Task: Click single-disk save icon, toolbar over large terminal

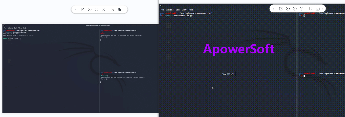Action: (311, 9)
